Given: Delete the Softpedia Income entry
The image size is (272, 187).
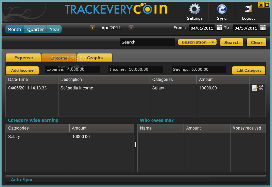Looking at the screenshot, I should 261,87.
